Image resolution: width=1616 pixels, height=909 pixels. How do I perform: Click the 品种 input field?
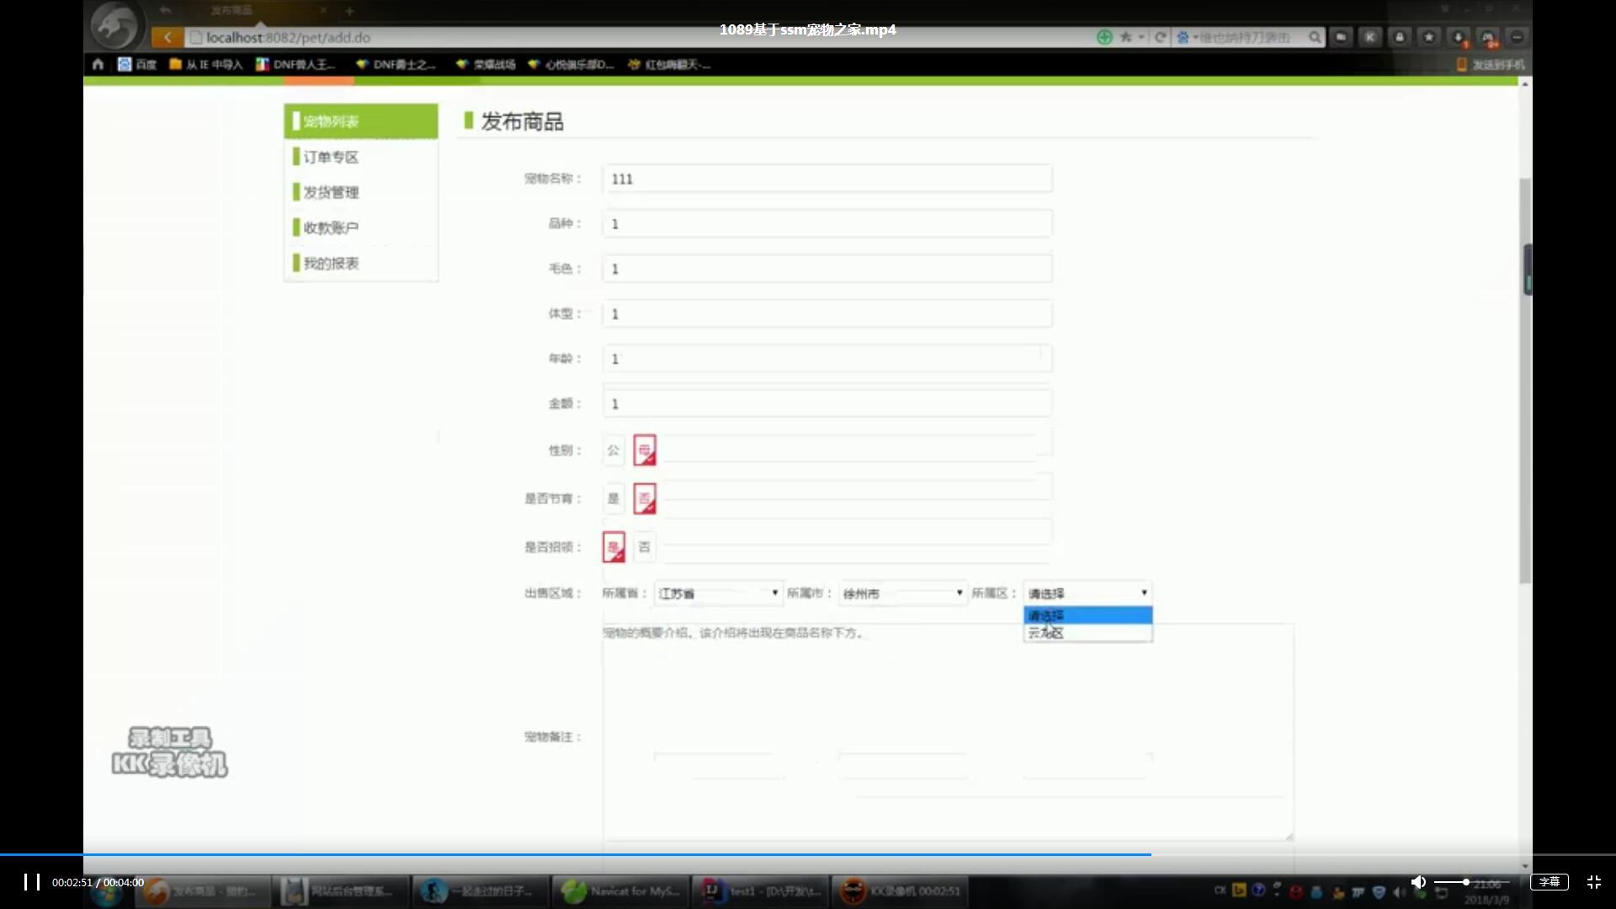point(827,224)
